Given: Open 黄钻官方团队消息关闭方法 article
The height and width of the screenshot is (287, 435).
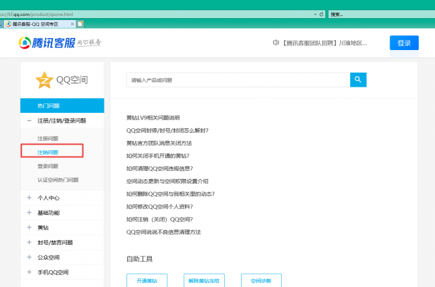Looking at the screenshot, I should (x=159, y=143).
